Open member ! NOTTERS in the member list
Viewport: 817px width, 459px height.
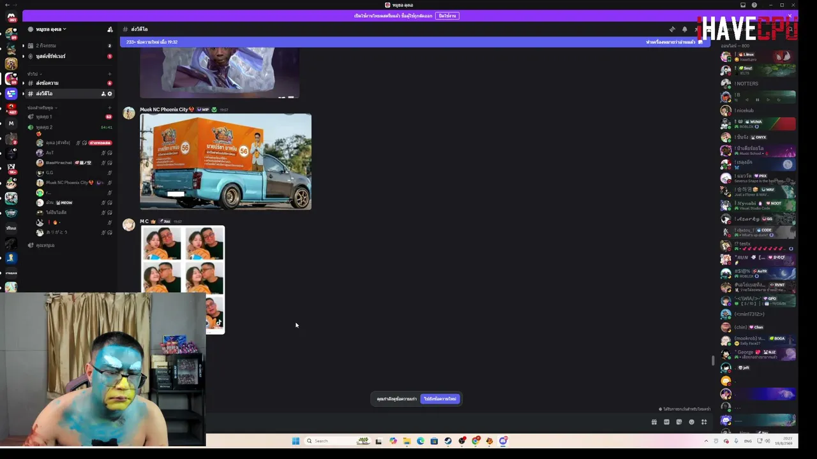pyautogui.click(x=758, y=84)
